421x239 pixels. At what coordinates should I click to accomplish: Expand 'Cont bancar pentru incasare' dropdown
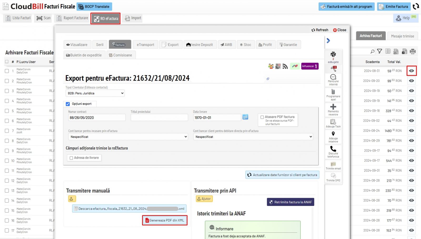coord(128,137)
